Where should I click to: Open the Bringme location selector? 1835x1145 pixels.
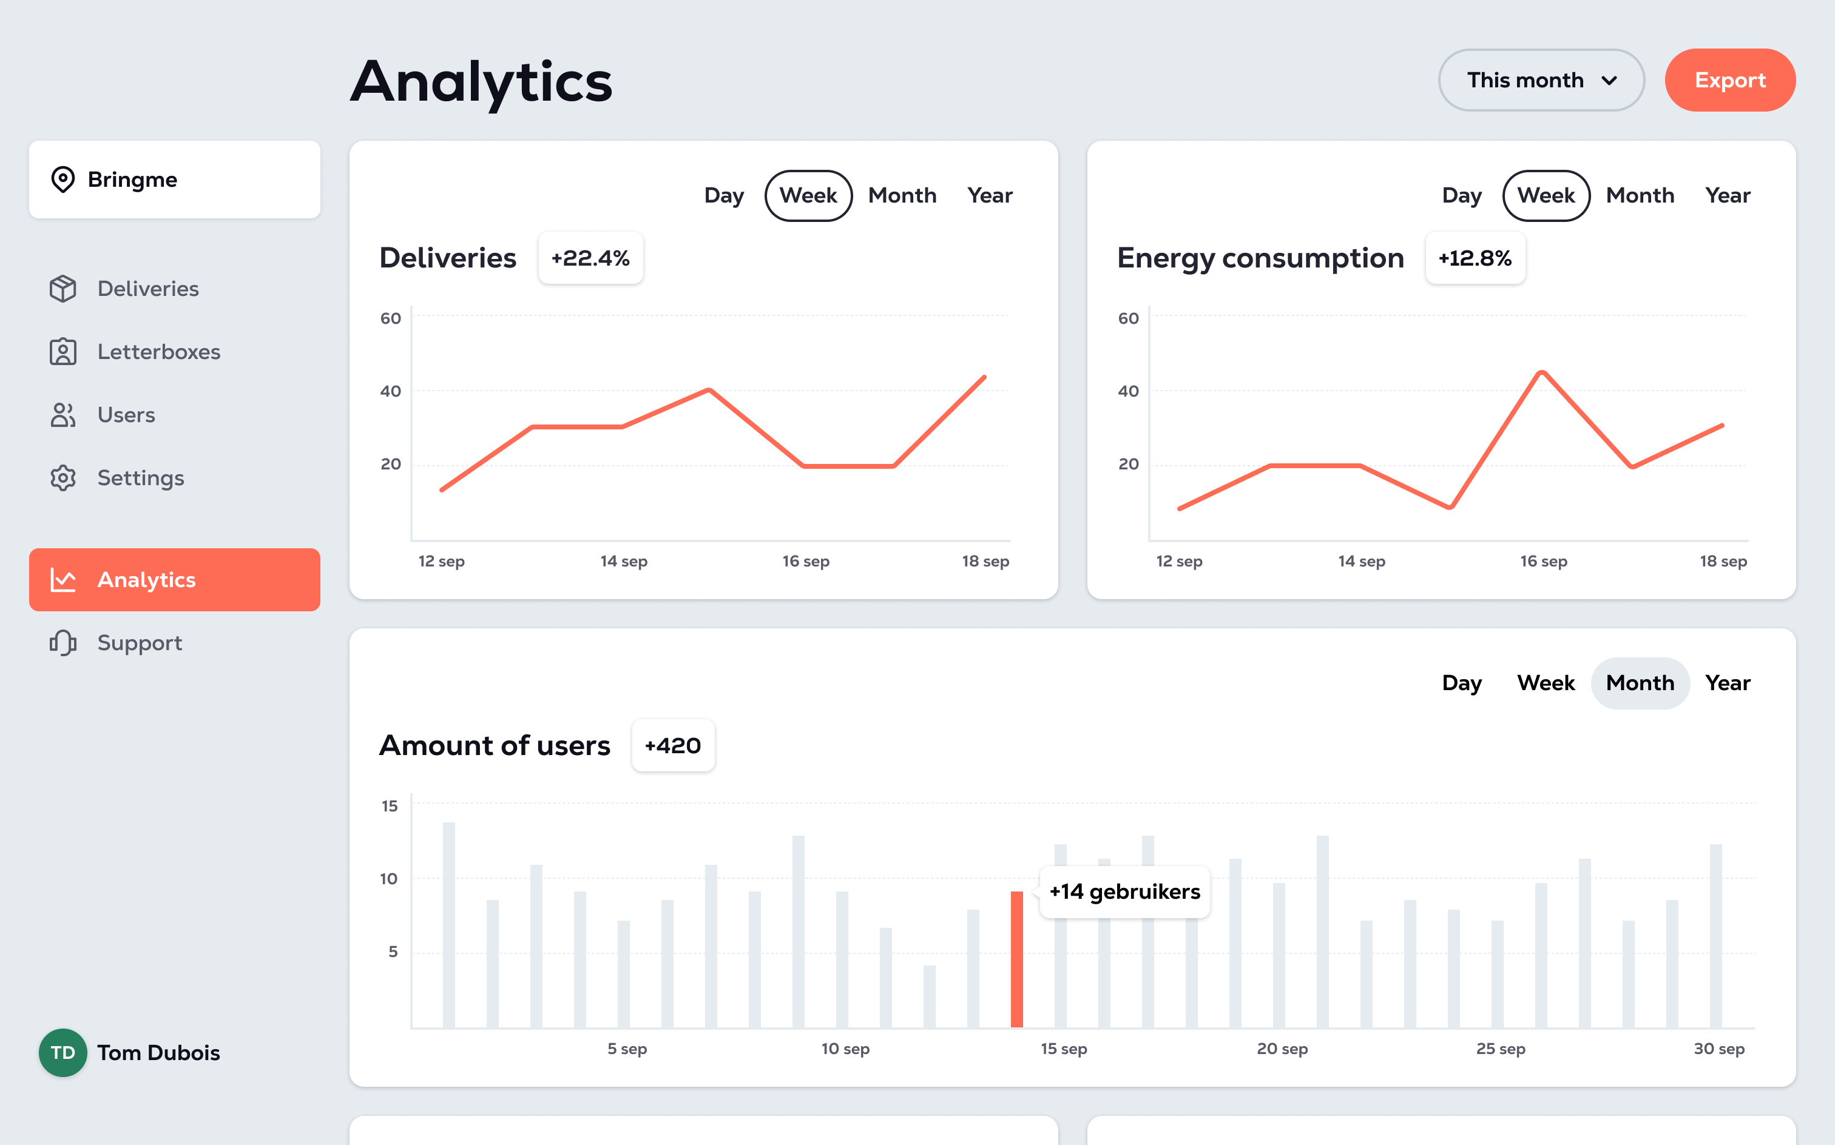pos(174,180)
